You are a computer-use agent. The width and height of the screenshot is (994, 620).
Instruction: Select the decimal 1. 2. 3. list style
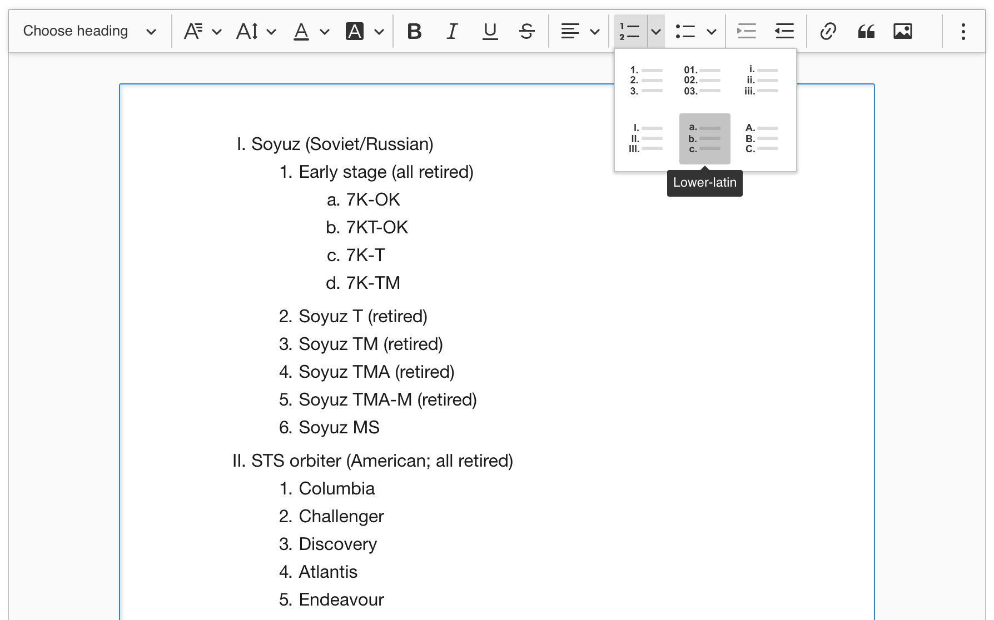click(646, 81)
